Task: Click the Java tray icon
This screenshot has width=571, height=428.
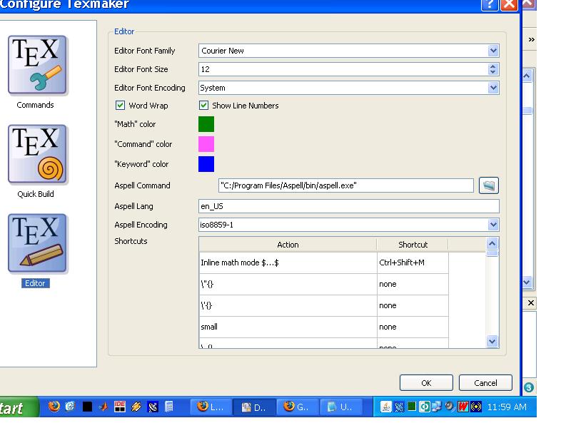Action: point(385,407)
